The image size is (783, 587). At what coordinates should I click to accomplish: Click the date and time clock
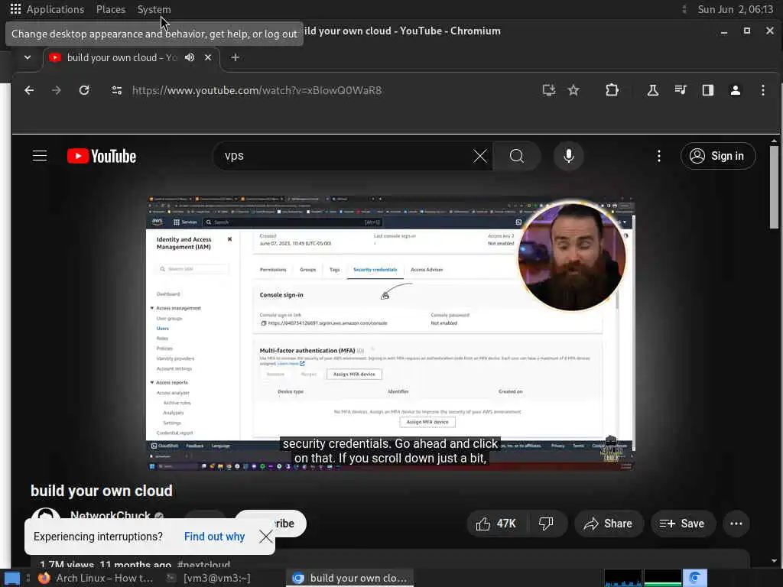click(735, 9)
